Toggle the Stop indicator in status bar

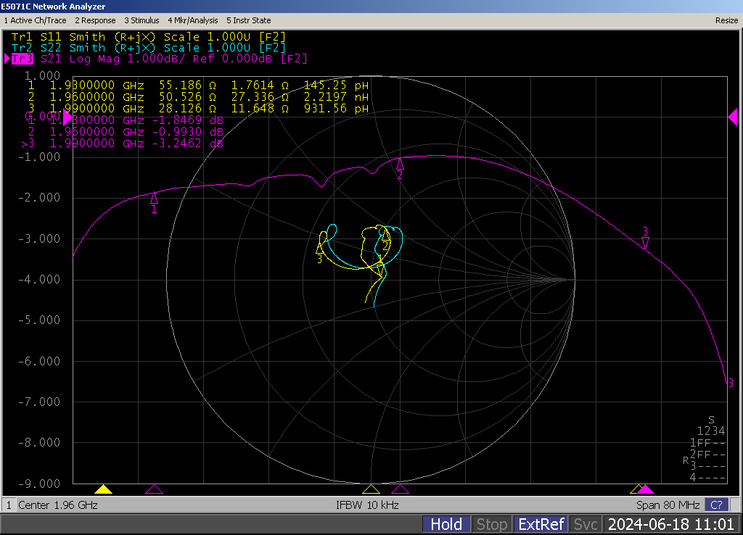click(x=492, y=524)
